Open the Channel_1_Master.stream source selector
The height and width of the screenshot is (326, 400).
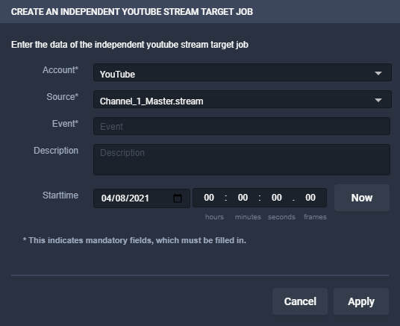pos(243,99)
